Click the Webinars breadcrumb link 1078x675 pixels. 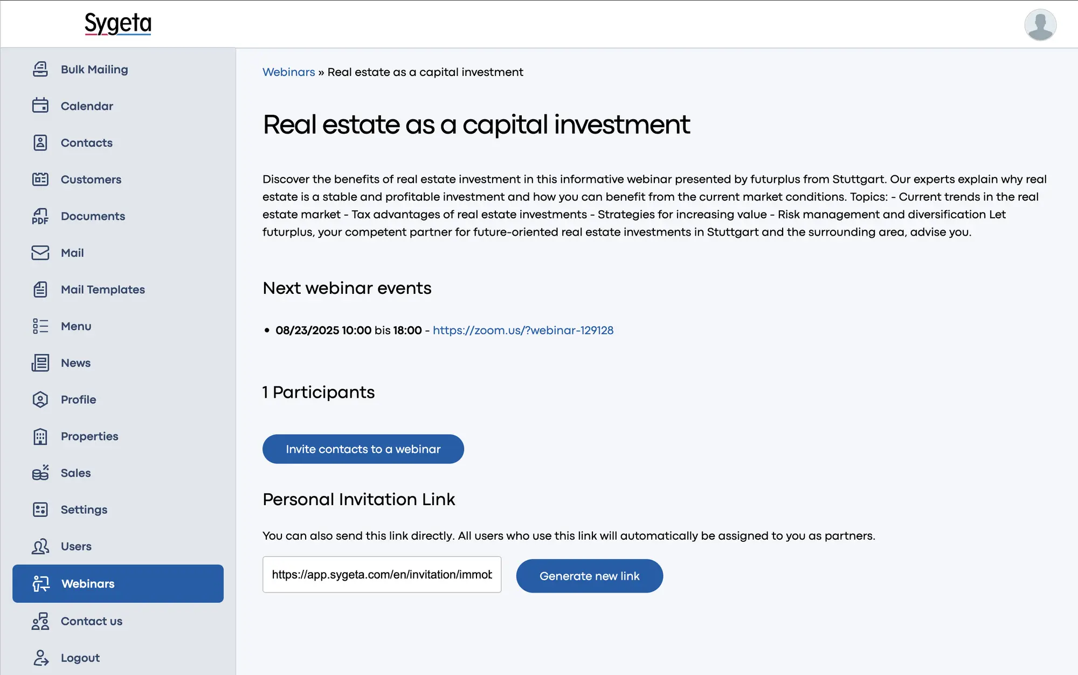pyautogui.click(x=288, y=72)
